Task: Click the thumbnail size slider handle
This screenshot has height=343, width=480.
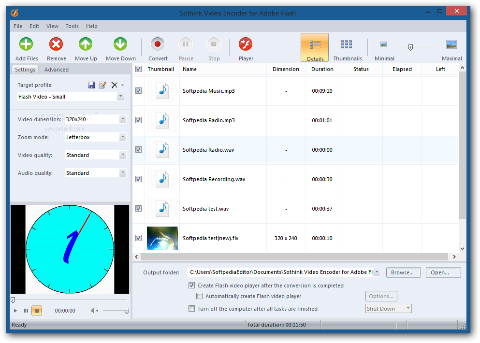Action: point(410,47)
